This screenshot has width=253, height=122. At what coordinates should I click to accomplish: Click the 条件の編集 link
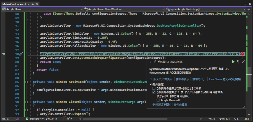[180, 105]
